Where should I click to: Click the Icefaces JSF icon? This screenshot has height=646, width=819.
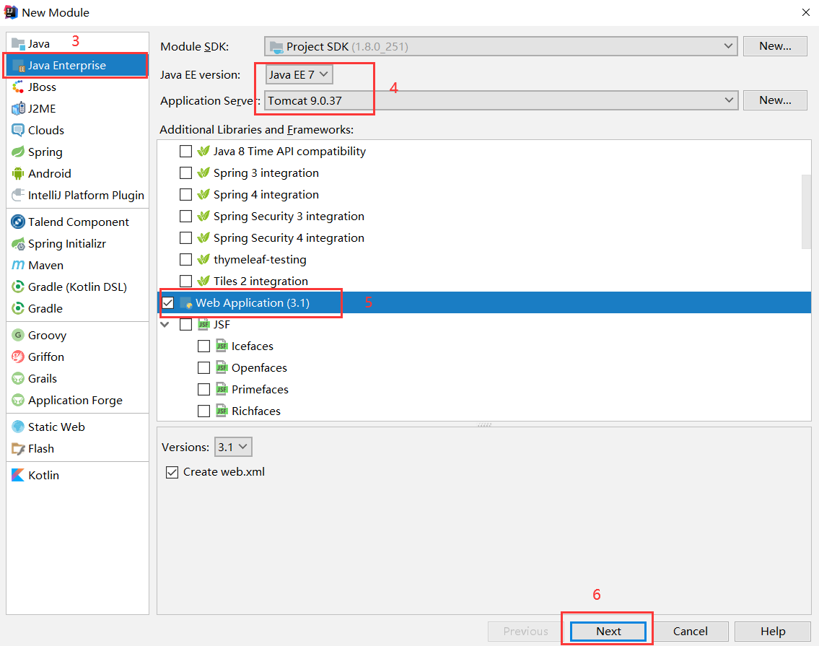click(222, 346)
